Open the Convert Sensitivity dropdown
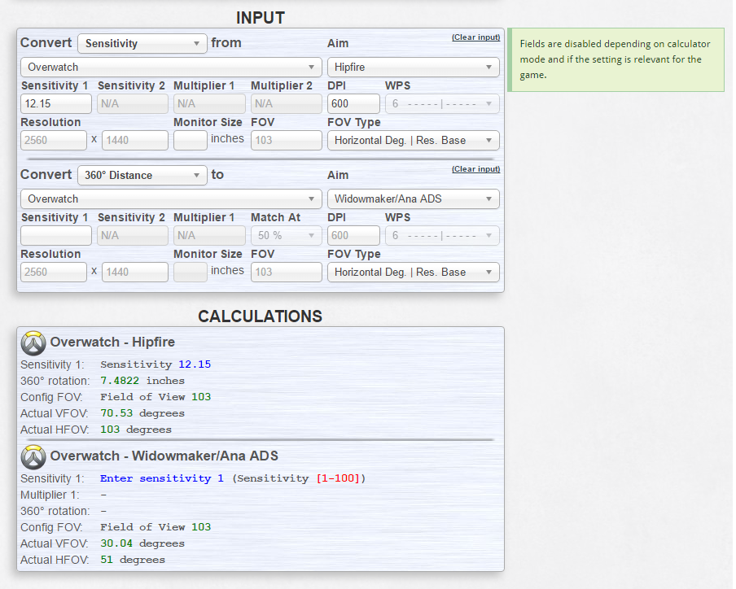 coord(142,44)
